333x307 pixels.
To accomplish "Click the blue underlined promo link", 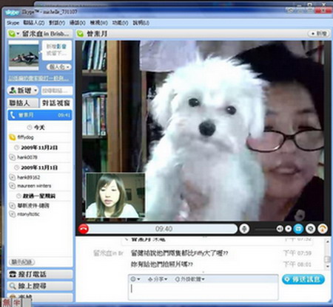I will 38,78.
